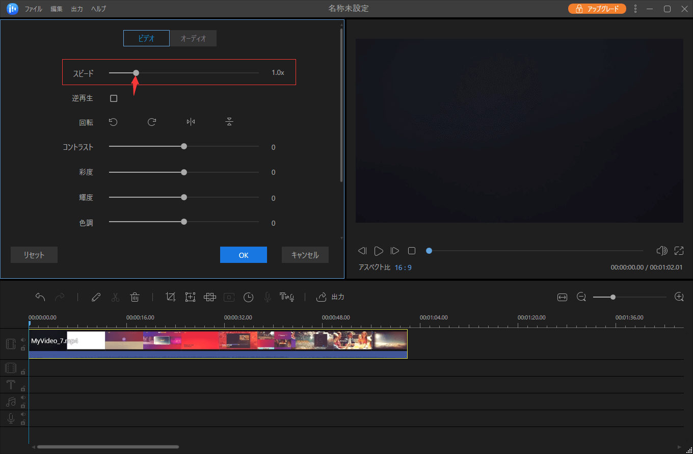The width and height of the screenshot is (693, 454).
Task: Click the fit timeline to window icon
Action: coord(562,297)
